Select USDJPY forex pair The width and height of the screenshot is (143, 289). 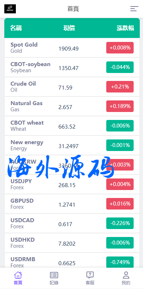coord(72,184)
